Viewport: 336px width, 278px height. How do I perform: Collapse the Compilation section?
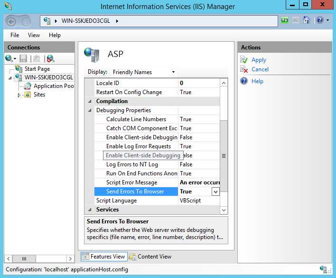[90, 101]
